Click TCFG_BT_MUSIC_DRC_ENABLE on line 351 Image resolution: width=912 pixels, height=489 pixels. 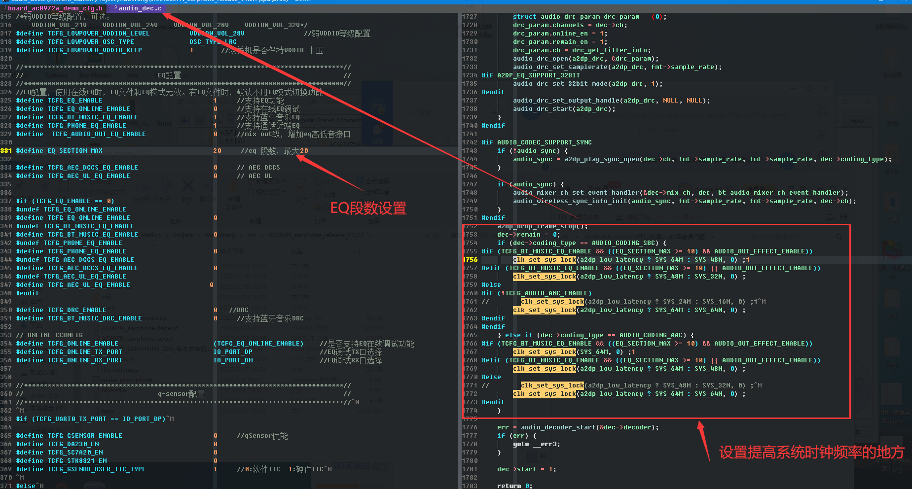(x=95, y=318)
